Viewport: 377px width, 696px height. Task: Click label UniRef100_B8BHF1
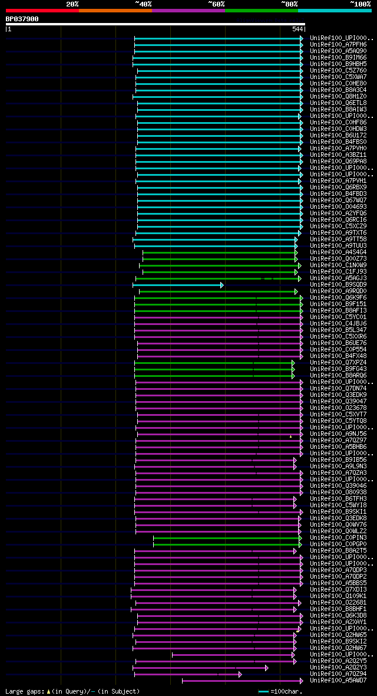[x=338, y=609]
